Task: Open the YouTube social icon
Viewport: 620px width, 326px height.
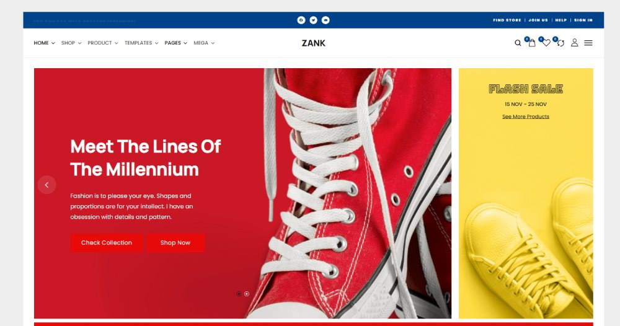Action: [325, 20]
